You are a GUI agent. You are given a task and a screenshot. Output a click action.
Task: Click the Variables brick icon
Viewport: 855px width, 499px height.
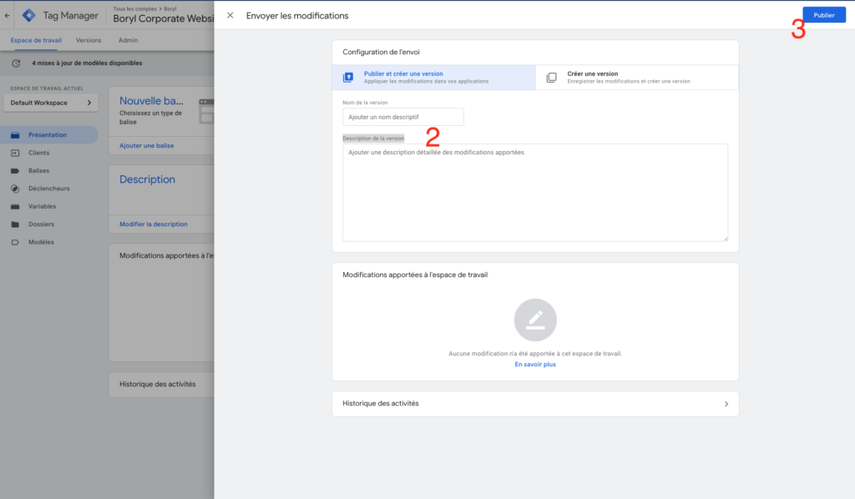tap(15, 206)
